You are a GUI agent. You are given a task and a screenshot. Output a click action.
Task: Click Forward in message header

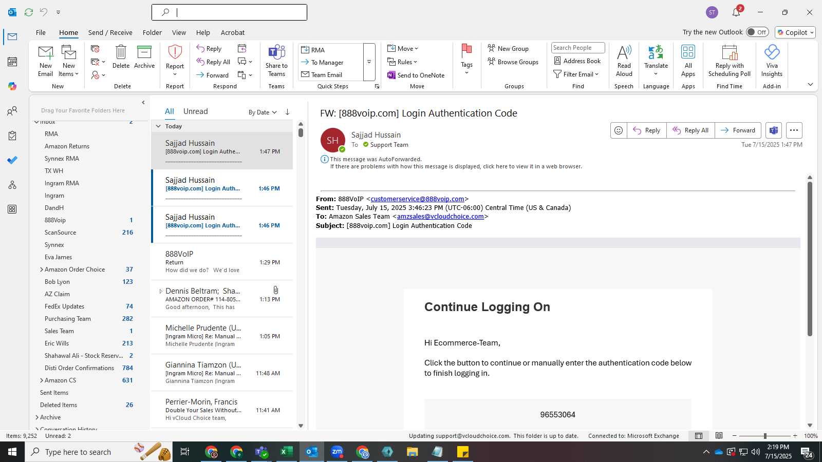tap(738, 130)
